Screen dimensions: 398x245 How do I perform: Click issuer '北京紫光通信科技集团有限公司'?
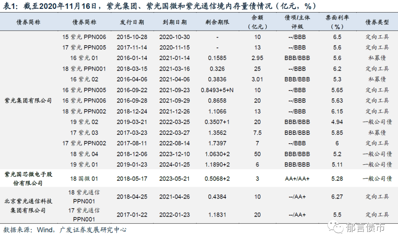click(x=28, y=206)
